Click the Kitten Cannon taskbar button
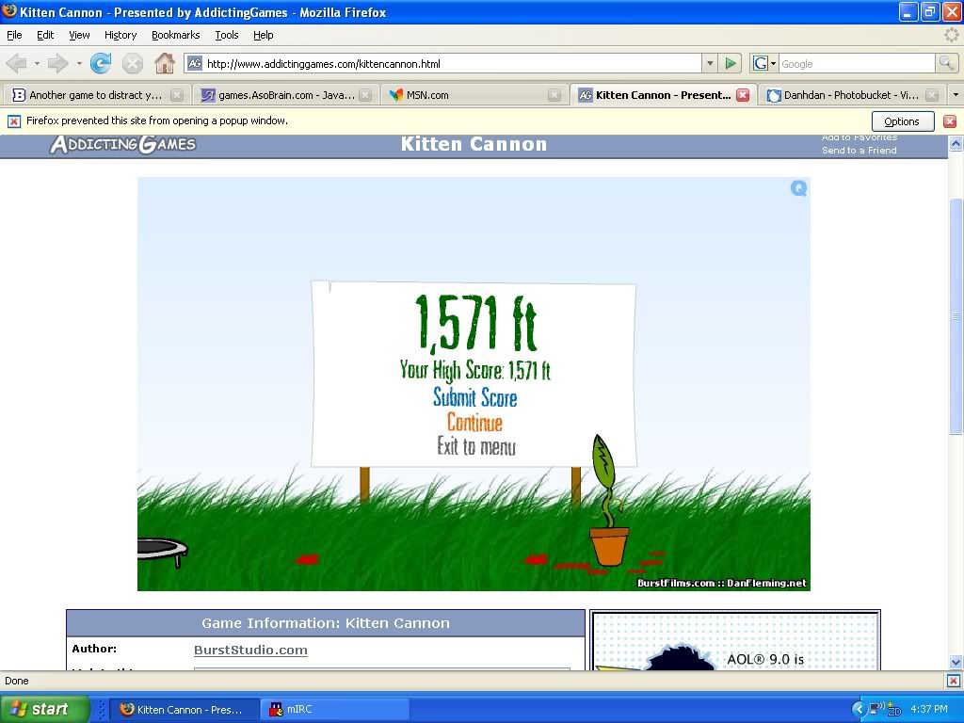Viewport: 964px width, 723px height. click(x=184, y=709)
